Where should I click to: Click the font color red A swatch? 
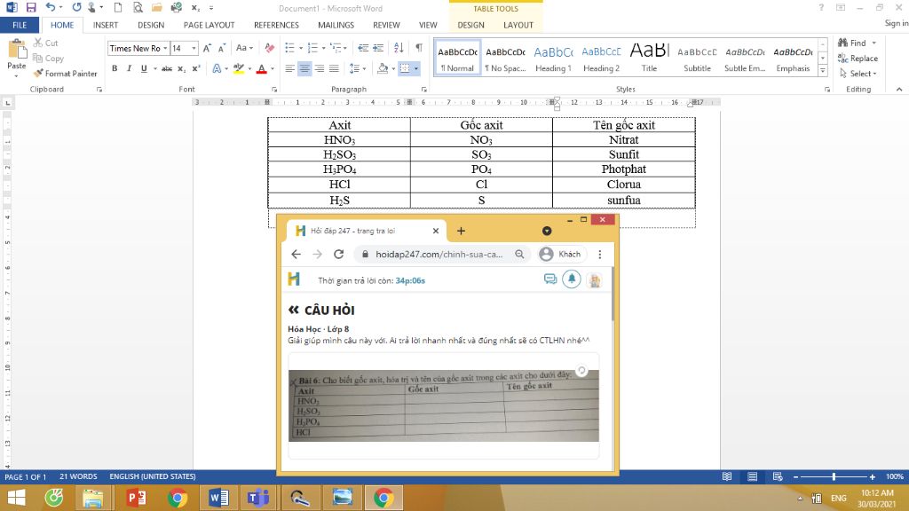(x=262, y=68)
